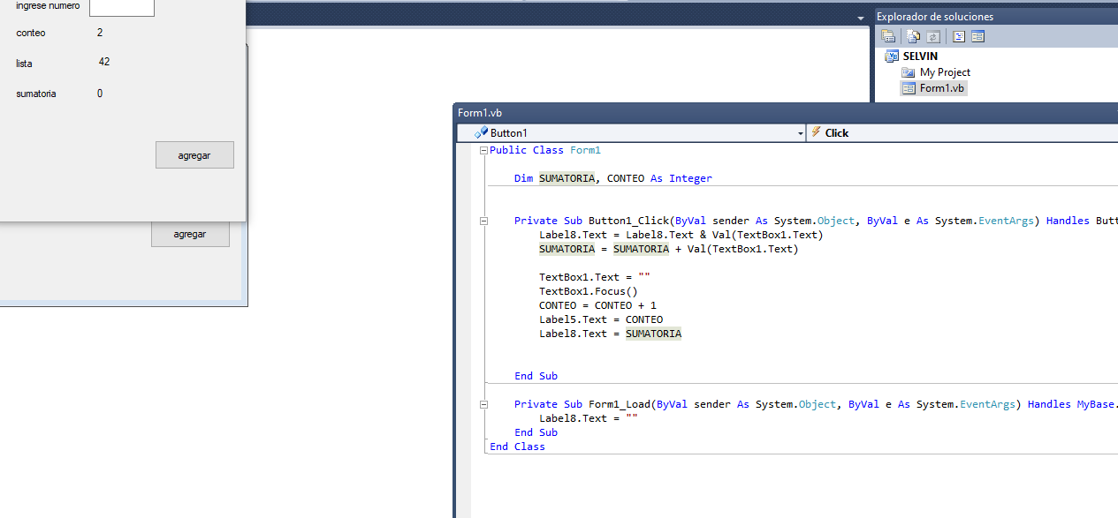This screenshot has width=1118, height=518.
Task: Focus the ingrese numero text box
Action: [122, 7]
